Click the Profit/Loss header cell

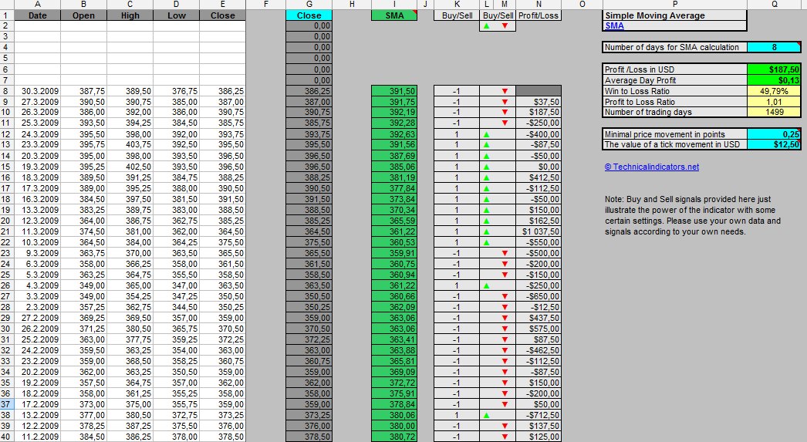pyautogui.click(x=539, y=15)
